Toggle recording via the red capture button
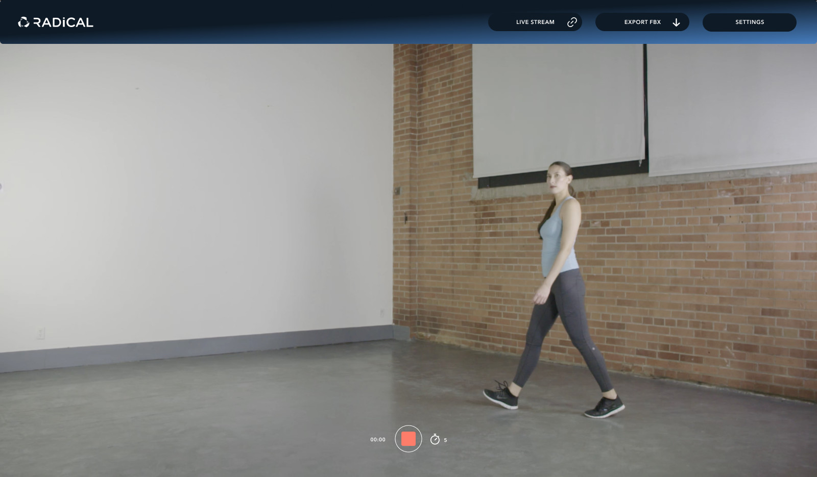This screenshot has width=817, height=477. [x=408, y=439]
